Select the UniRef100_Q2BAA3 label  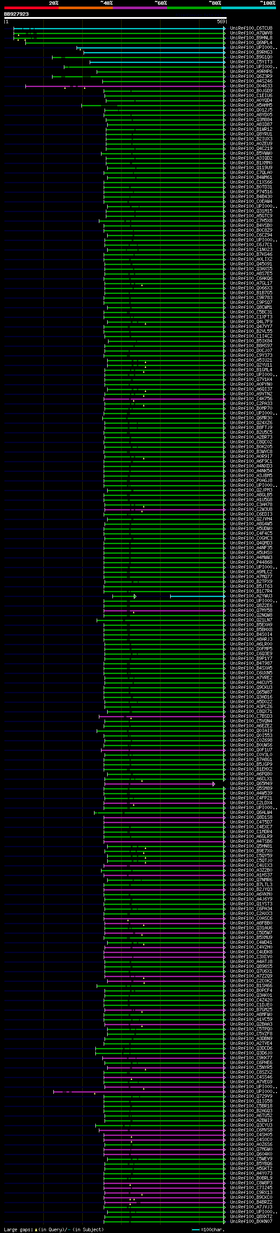[251, 1024]
